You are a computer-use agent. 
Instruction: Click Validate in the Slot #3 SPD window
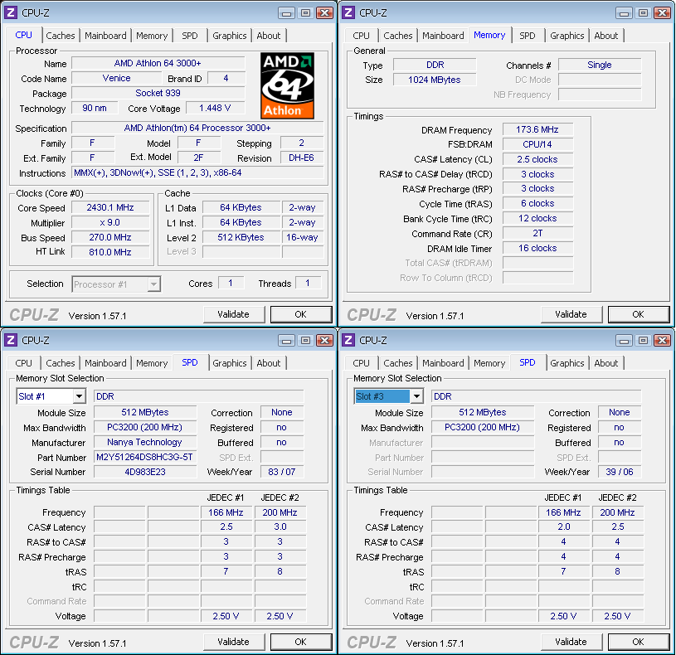pos(571,642)
